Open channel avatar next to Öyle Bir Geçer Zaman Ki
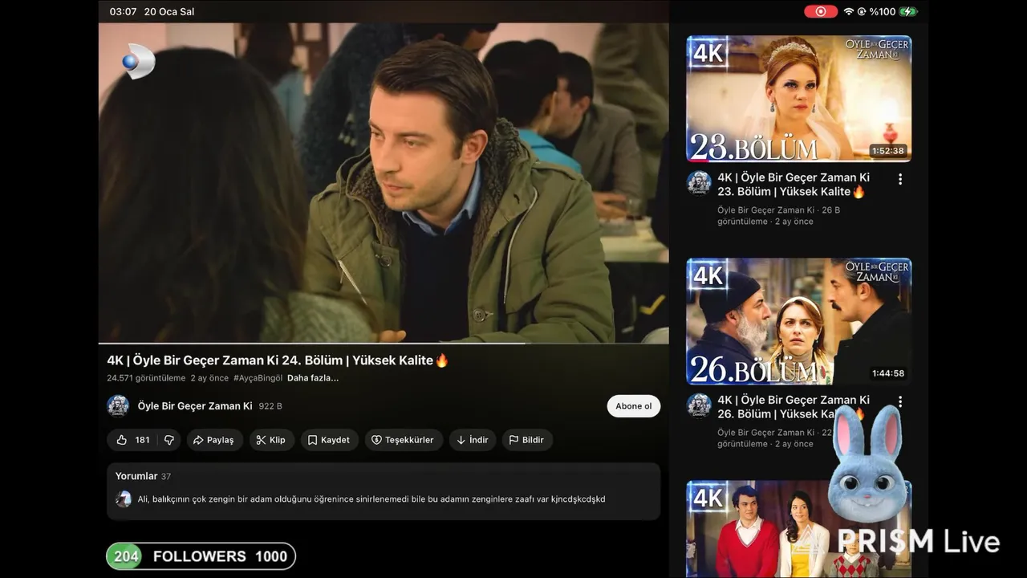This screenshot has width=1027, height=578. point(118,406)
